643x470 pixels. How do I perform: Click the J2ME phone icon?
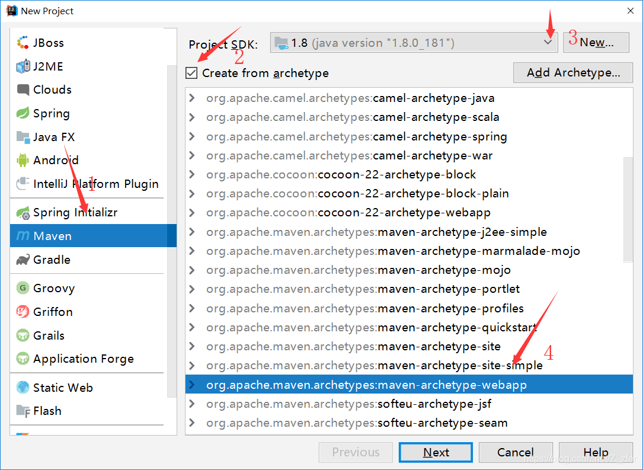tap(23, 66)
